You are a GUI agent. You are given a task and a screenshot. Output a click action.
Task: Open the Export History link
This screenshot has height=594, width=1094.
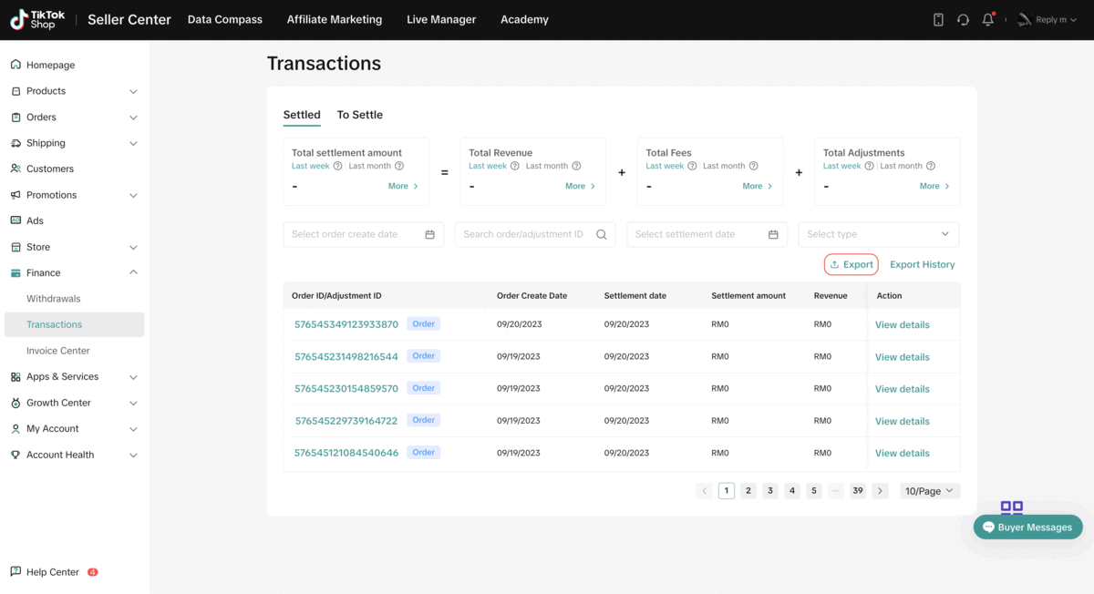point(922,264)
